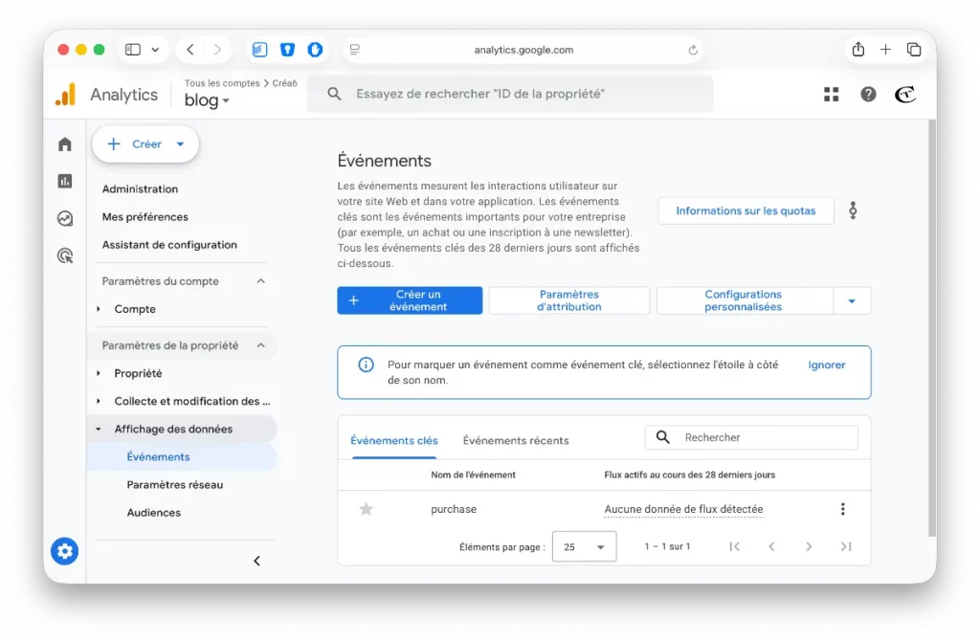Toggle the star to mark purchase as key event
This screenshot has height=641, width=980.
coord(366,508)
